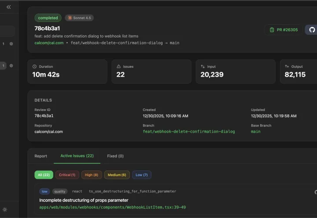This screenshot has width=317, height=218.
Task: Click the header branch text feat/webhook-delete-confirmation-dialog → main
Action: tap(125, 43)
